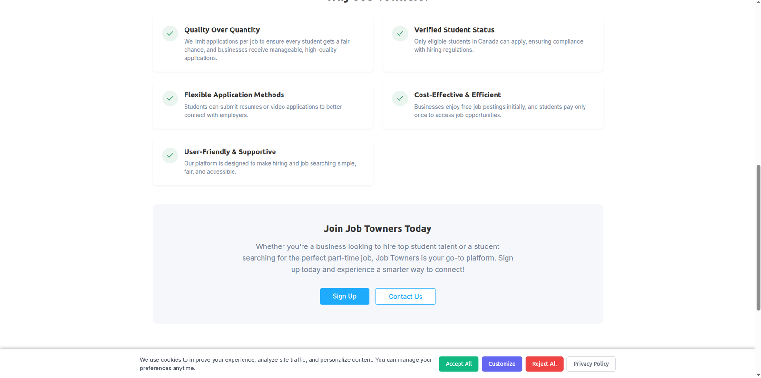Click the Join Job Towners Today heading
Screen dimensions: 761x378
[378, 228]
